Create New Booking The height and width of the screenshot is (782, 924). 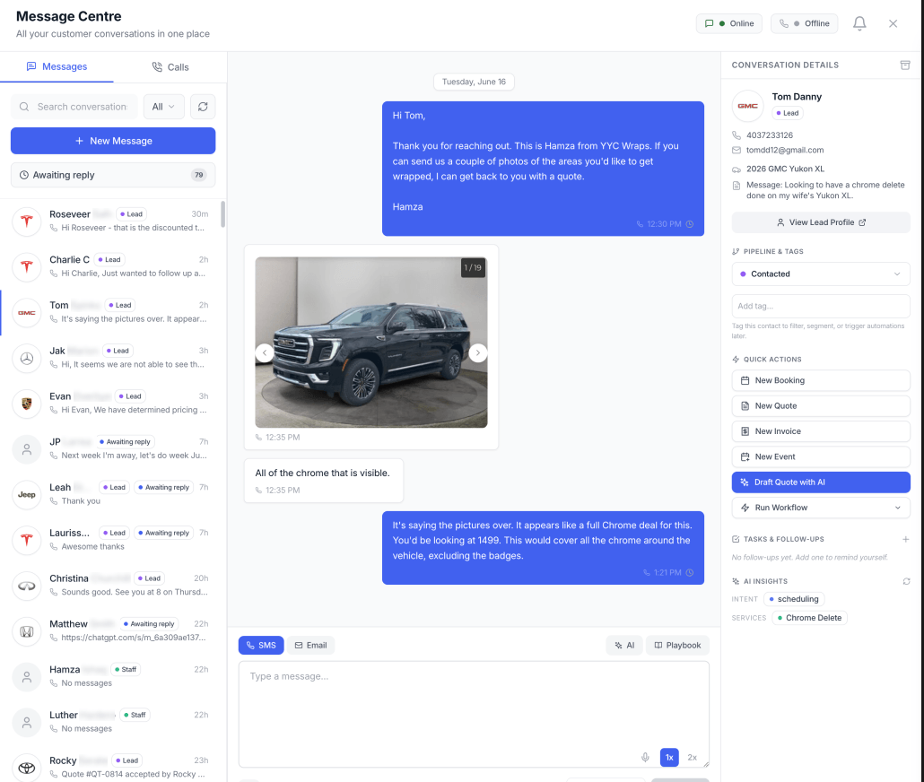pos(821,380)
